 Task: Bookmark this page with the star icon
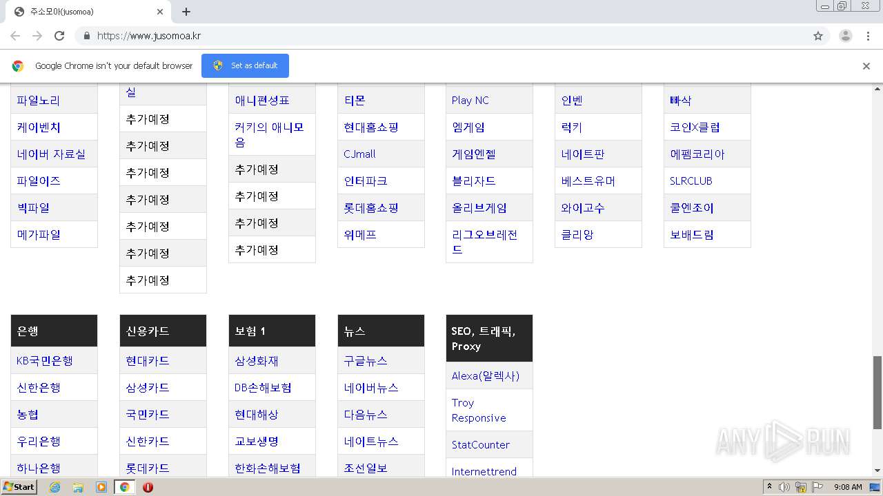pyautogui.click(x=818, y=36)
